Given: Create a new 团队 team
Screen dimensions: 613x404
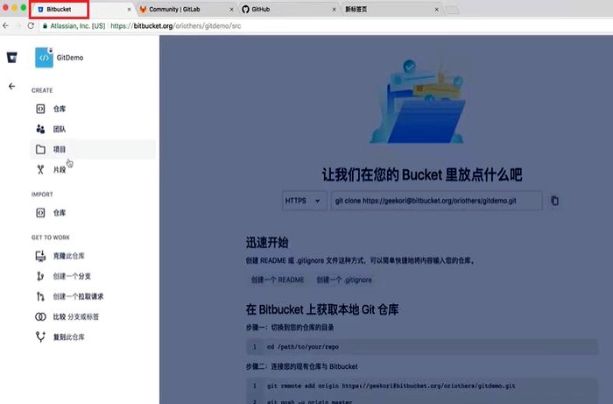Looking at the screenshot, I should click(x=93, y=129).
